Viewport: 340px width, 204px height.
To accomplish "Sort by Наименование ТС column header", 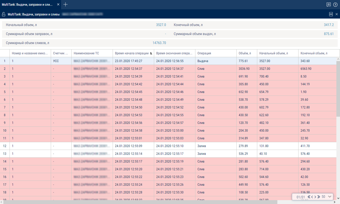I will click(x=92, y=53).
